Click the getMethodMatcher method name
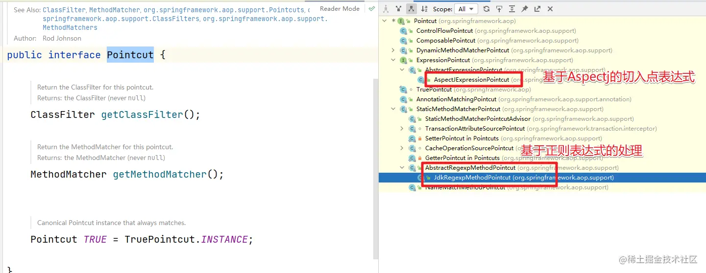 tap(160, 175)
